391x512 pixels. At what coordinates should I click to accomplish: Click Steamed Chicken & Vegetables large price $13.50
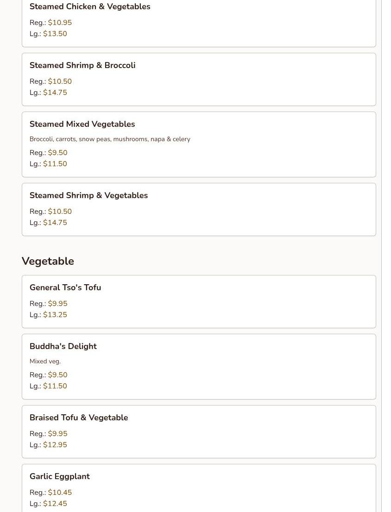[x=55, y=34]
